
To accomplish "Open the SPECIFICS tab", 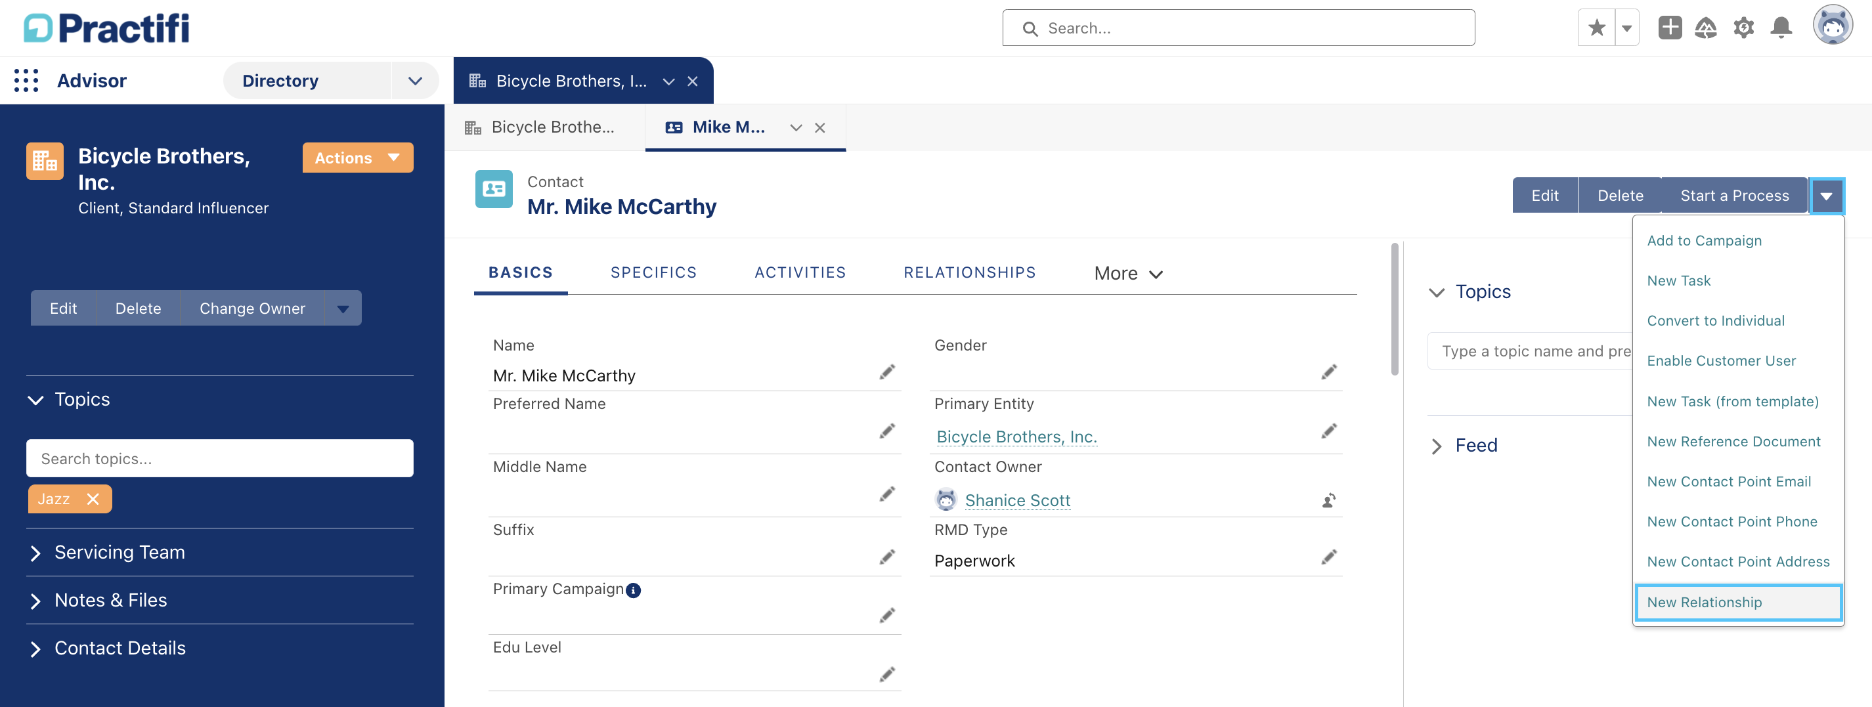I will [653, 272].
